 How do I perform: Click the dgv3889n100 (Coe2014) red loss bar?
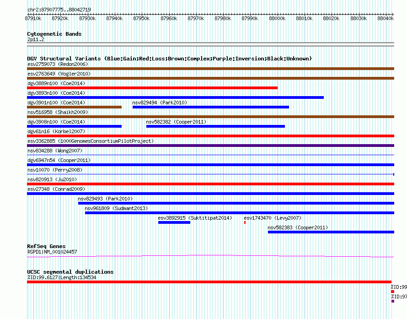pos(152,88)
